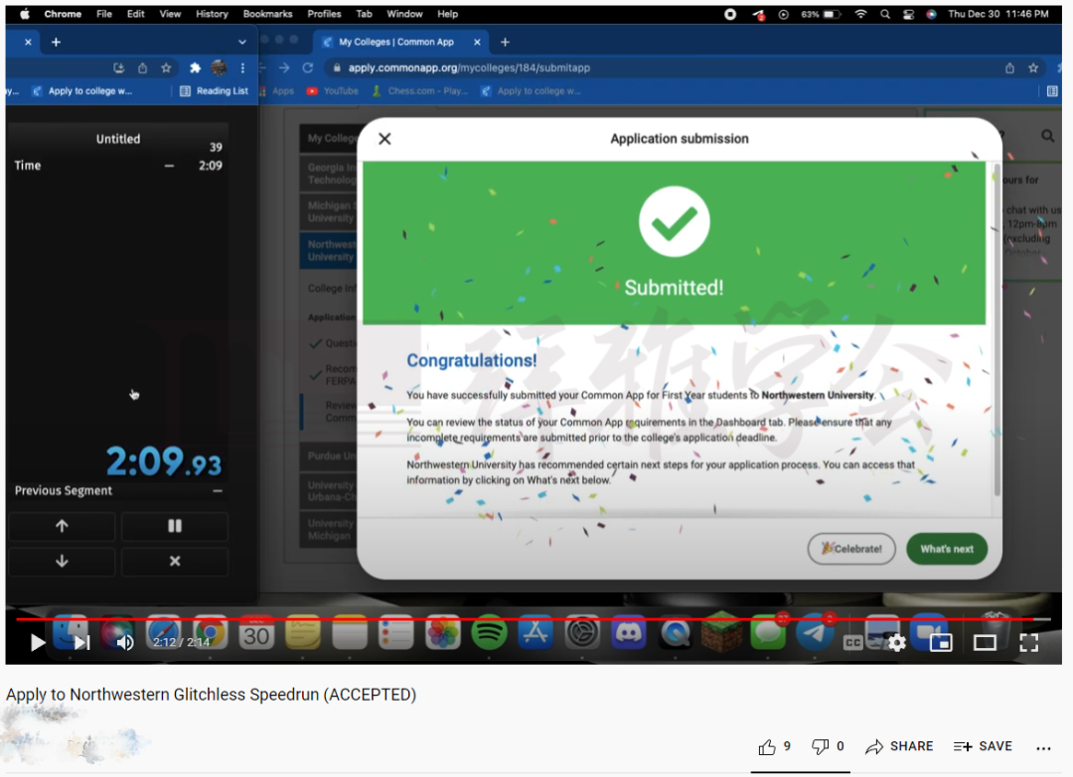
Task: Open Discord from the dock
Action: (628, 633)
